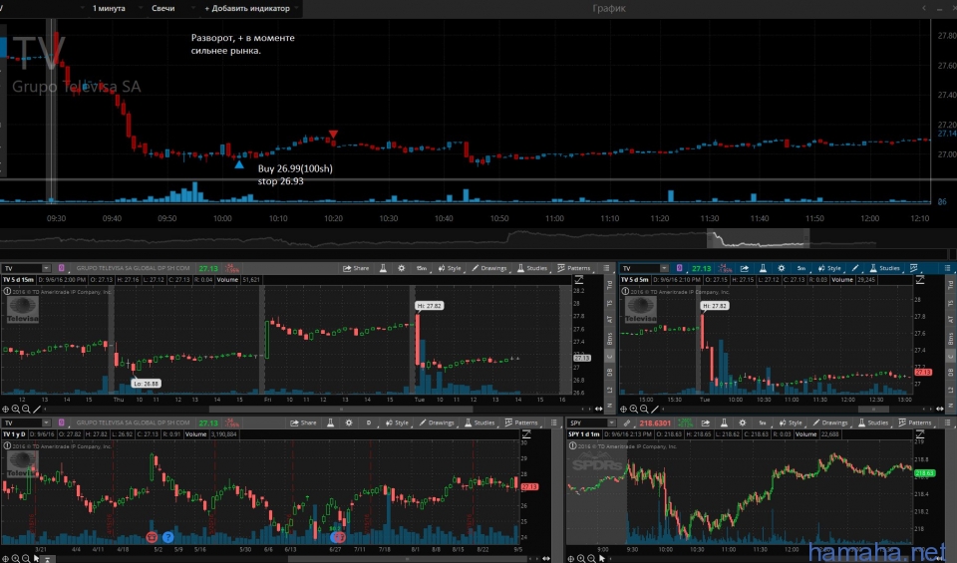
Task: Click crosshair tool below TV 5m chart
Action: (x=624, y=410)
